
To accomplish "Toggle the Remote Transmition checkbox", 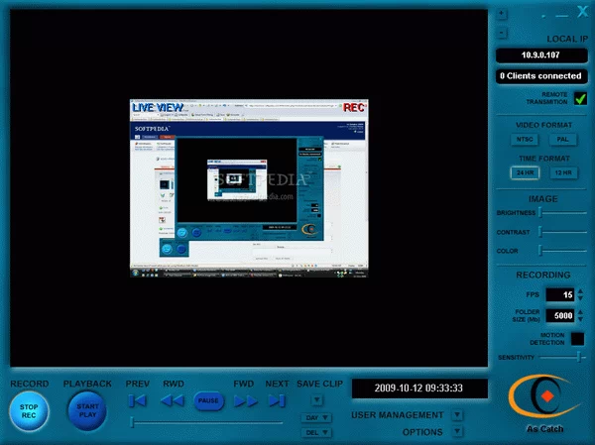I will click(x=580, y=98).
